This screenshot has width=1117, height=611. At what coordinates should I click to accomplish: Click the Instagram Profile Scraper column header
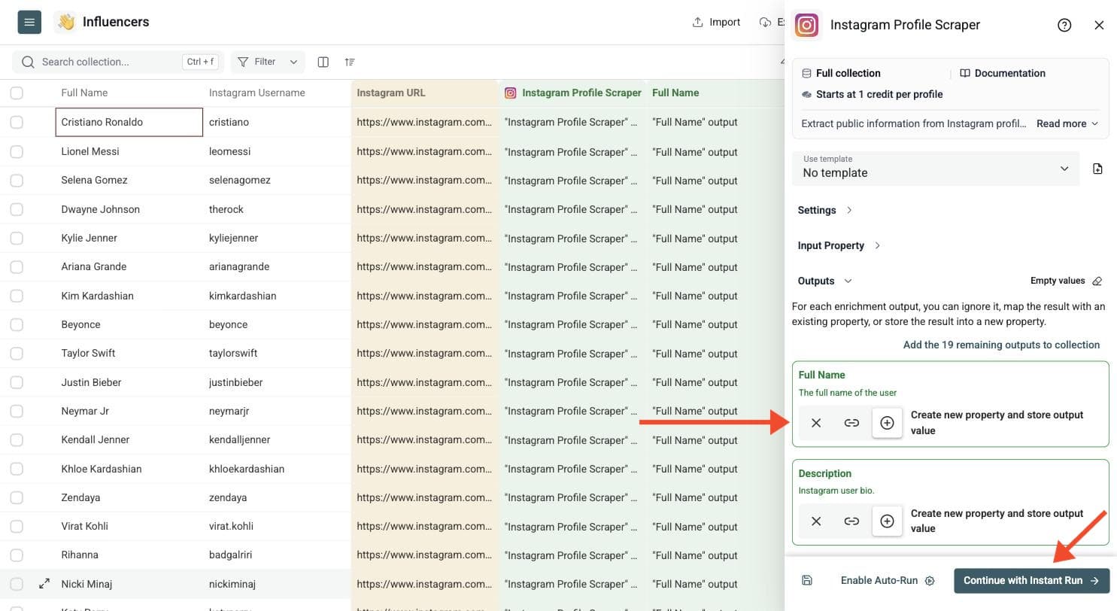click(x=572, y=93)
